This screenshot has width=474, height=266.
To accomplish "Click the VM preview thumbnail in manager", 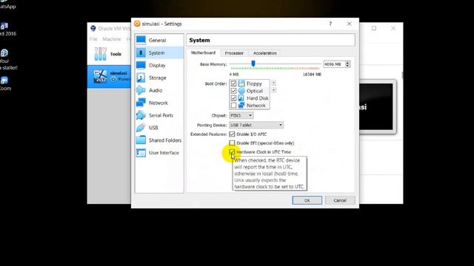I will 377,106.
